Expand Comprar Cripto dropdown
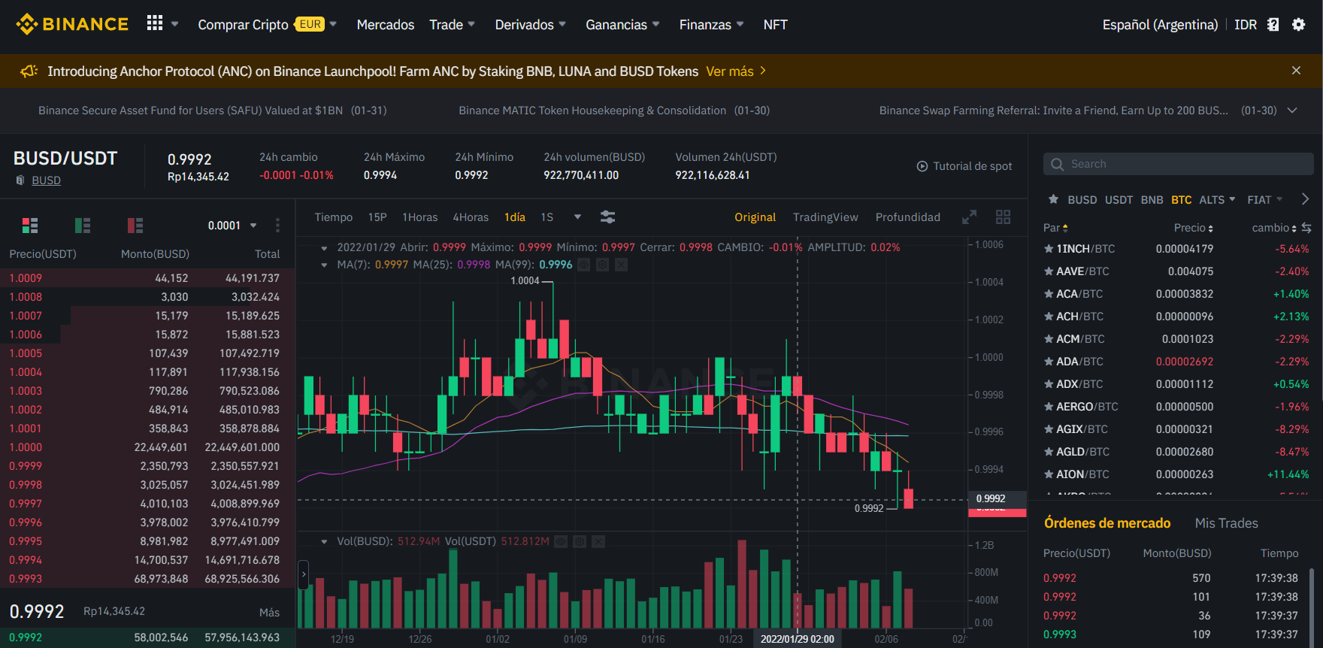1323x648 pixels. (x=333, y=24)
